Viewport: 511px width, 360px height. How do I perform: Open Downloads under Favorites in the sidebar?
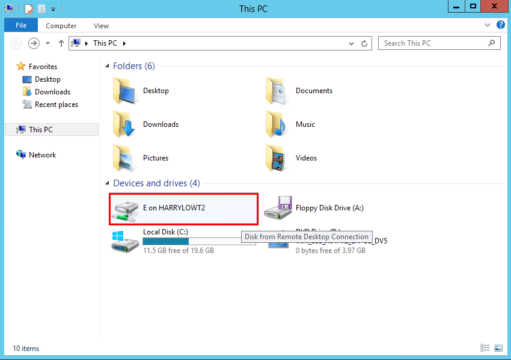tap(52, 92)
